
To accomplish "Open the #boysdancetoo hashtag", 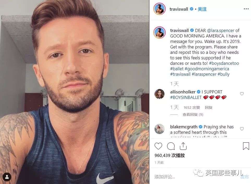I will 224,63.
